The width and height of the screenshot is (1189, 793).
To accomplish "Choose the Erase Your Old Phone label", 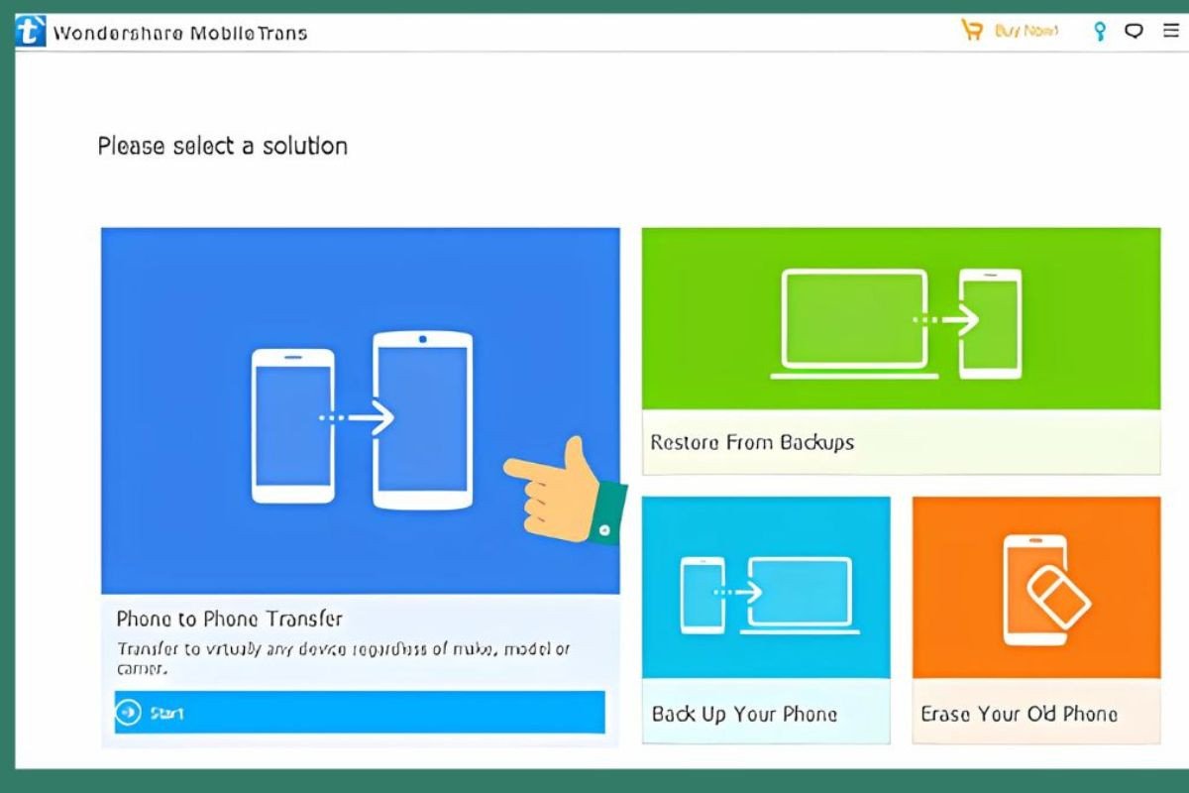I will click(1019, 714).
